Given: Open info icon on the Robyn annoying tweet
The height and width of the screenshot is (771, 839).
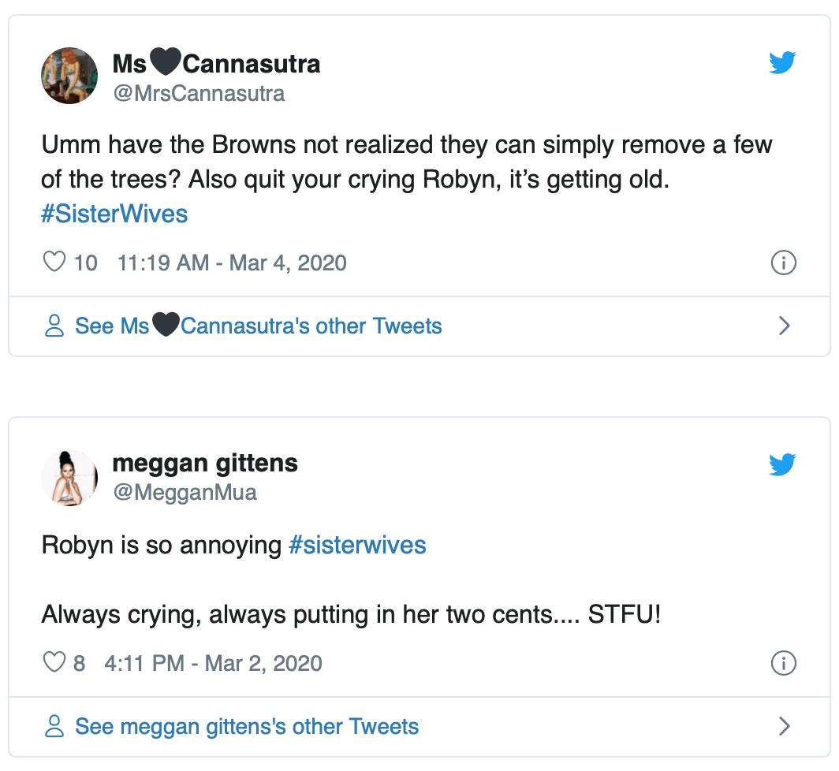Looking at the screenshot, I should tap(782, 663).
